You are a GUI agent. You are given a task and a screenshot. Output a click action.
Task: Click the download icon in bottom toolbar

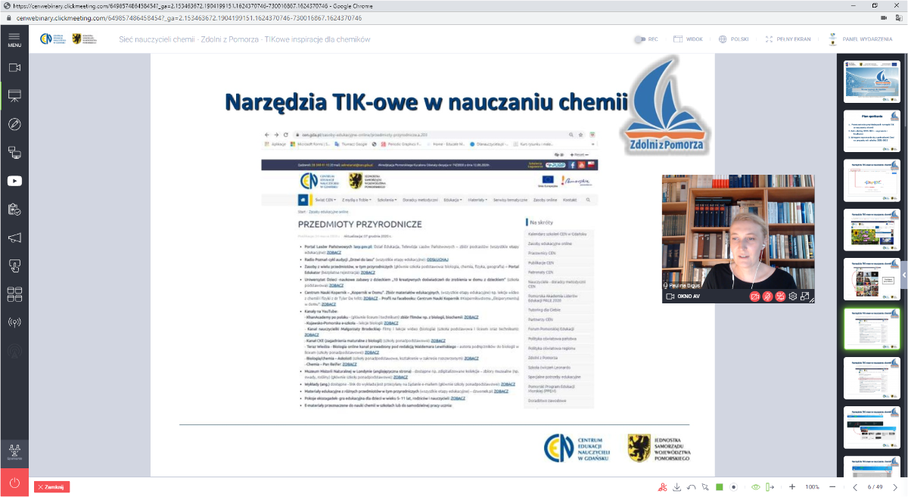pyautogui.click(x=676, y=487)
